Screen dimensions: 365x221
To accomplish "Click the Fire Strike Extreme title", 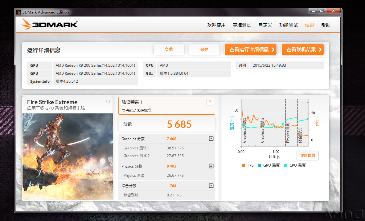I will point(52,102).
